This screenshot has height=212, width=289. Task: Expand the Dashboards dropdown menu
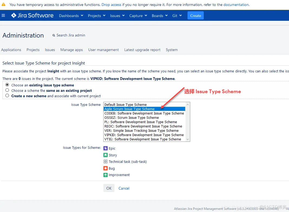[x=71, y=16]
